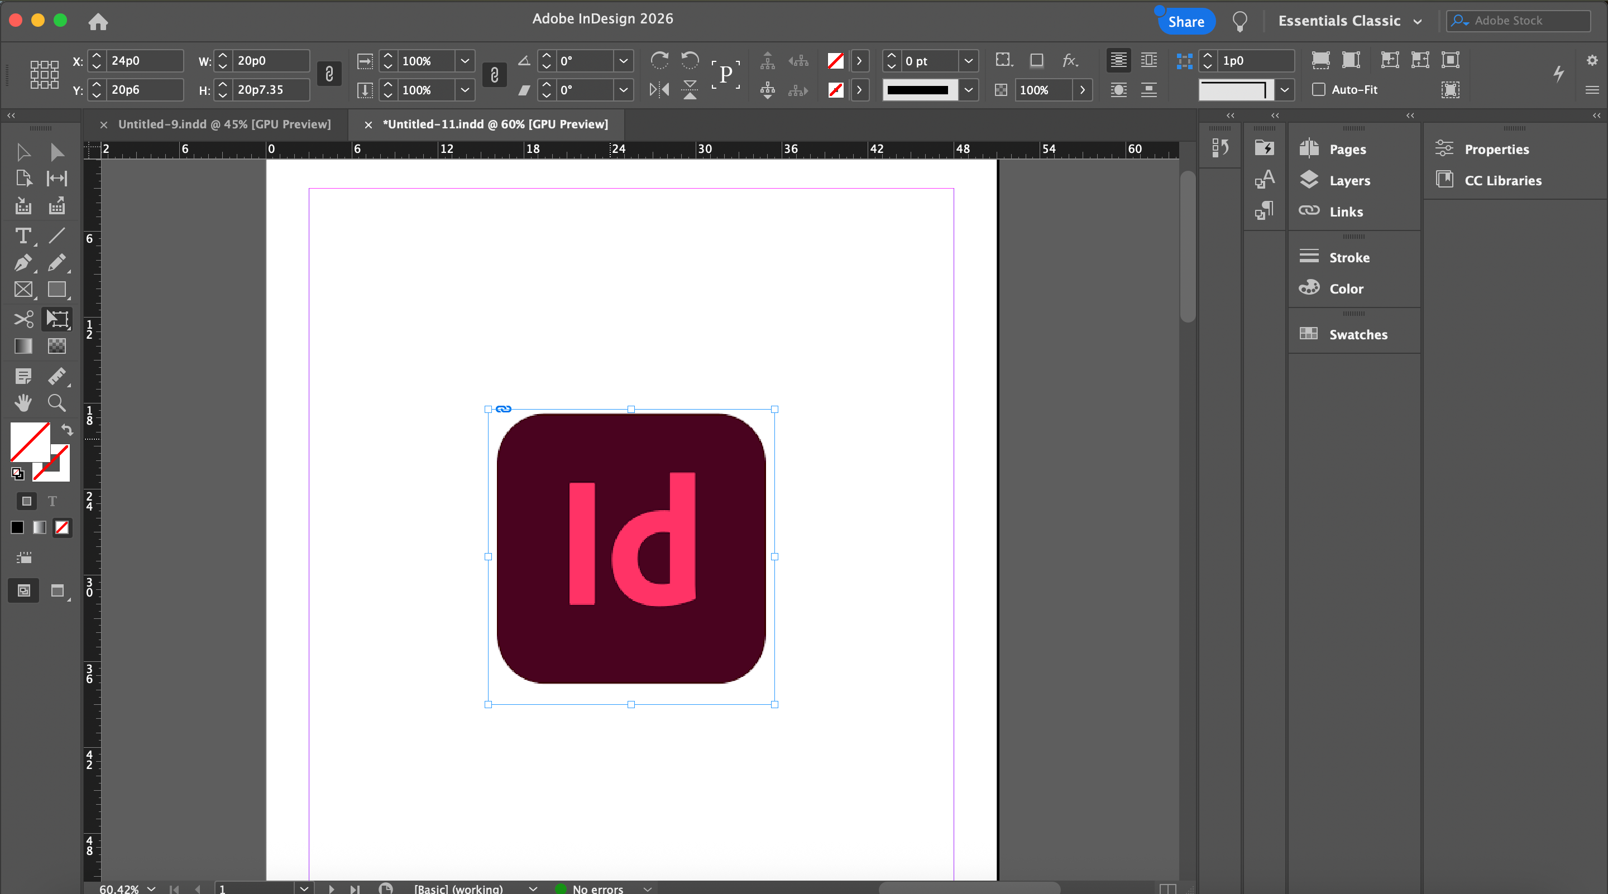Image resolution: width=1608 pixels, height=894 pixels.
Task: Open the Swatches panel
Action: 1358,334
